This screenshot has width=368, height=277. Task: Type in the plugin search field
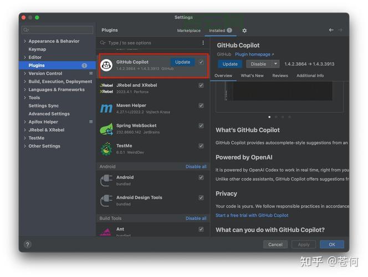click(150, 43)
